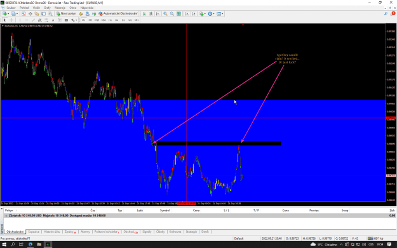Switch to Deník terminal tab
This screenshot has height=248, width=397.
(x=205, y=232)
